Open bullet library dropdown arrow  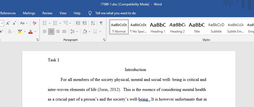50,23
